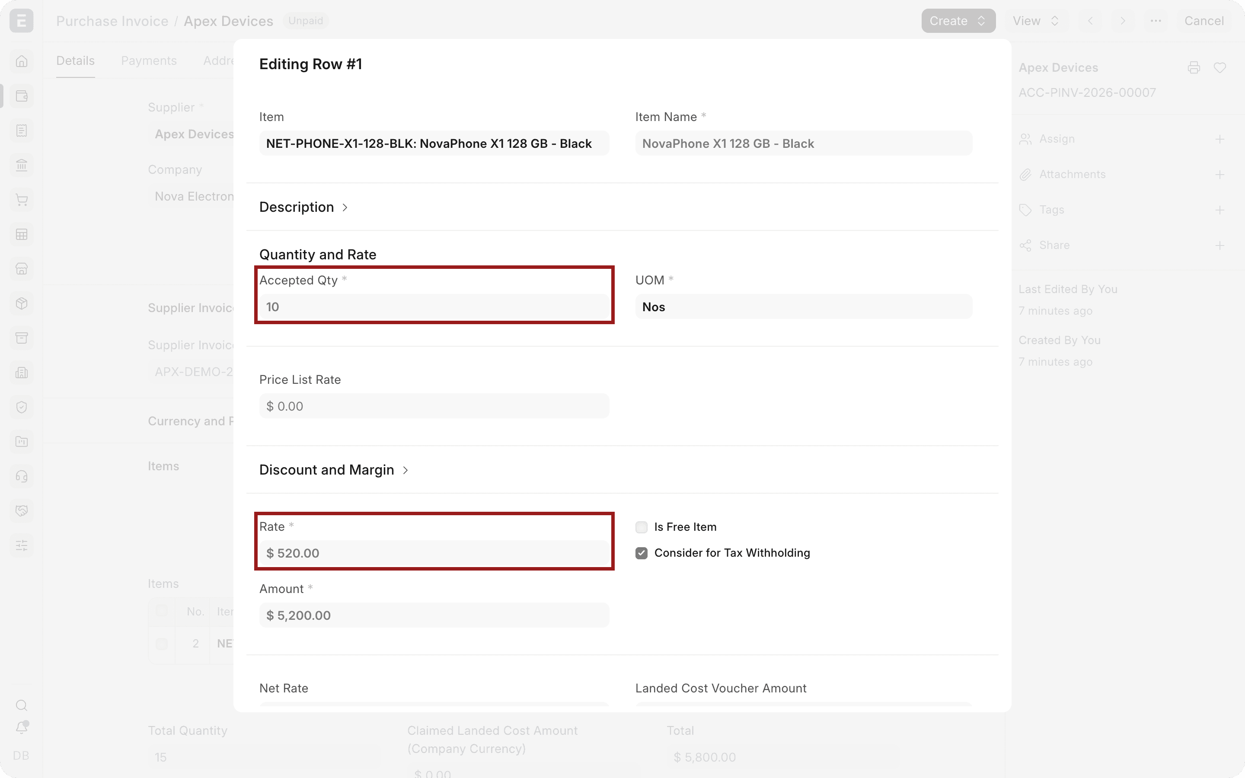Click the DB user avatar
Image resolution: width=1245 pixels, height=778 pixels.
pyautogui.click(x=21, y=756)
